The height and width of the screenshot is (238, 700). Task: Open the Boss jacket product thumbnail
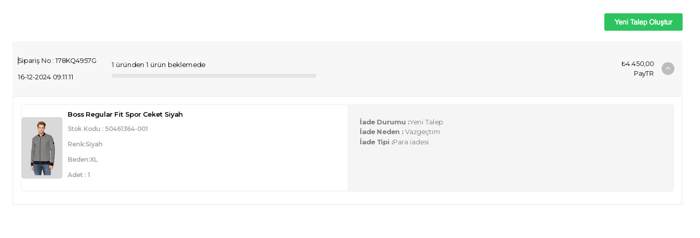coord(42,148)
